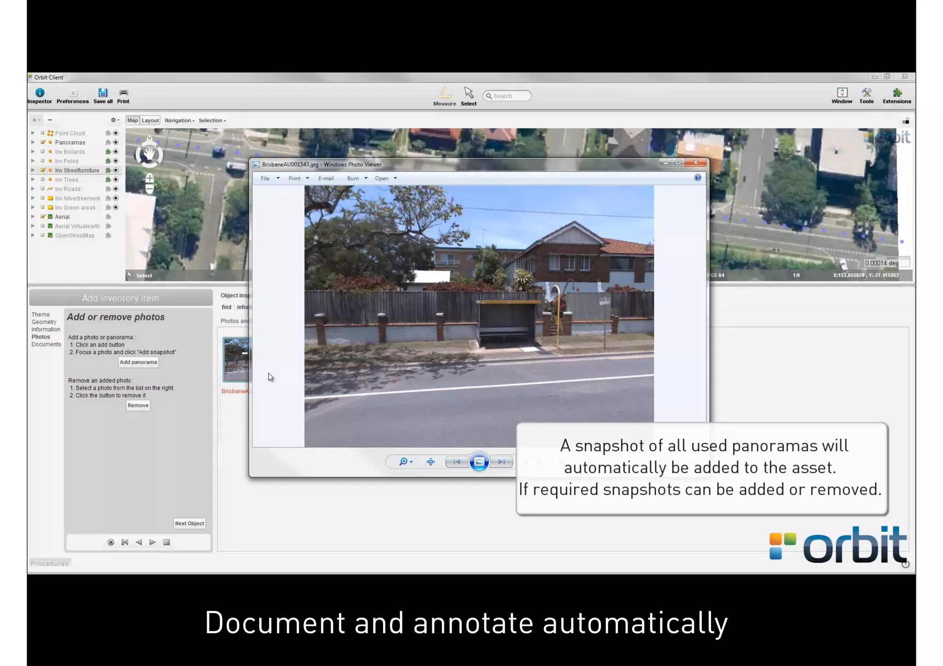Open the Inspector tool
Viewport: 943px width, 666px height.
(40, 96)
